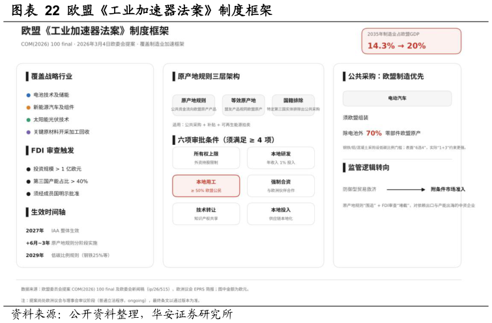Select the 太阳能光伏技术 list item text
This screenshot has height=323, width=492.
point(51,119)
